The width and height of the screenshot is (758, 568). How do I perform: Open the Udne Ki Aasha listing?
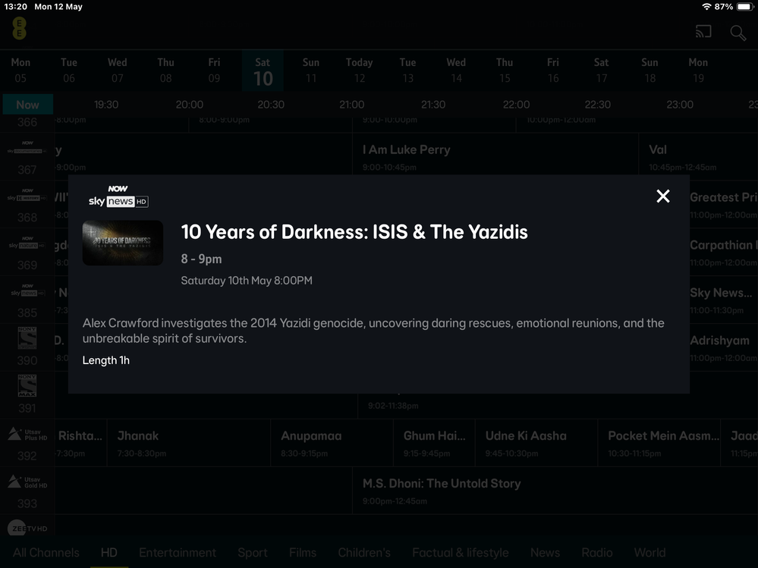pos(536,444)
